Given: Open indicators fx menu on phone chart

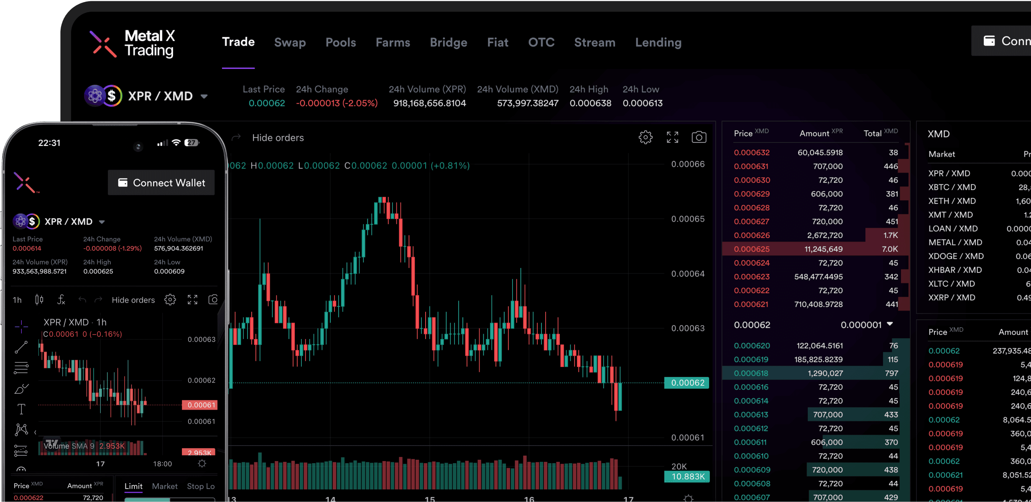Looking at the screenshot, I should (61, 300).
